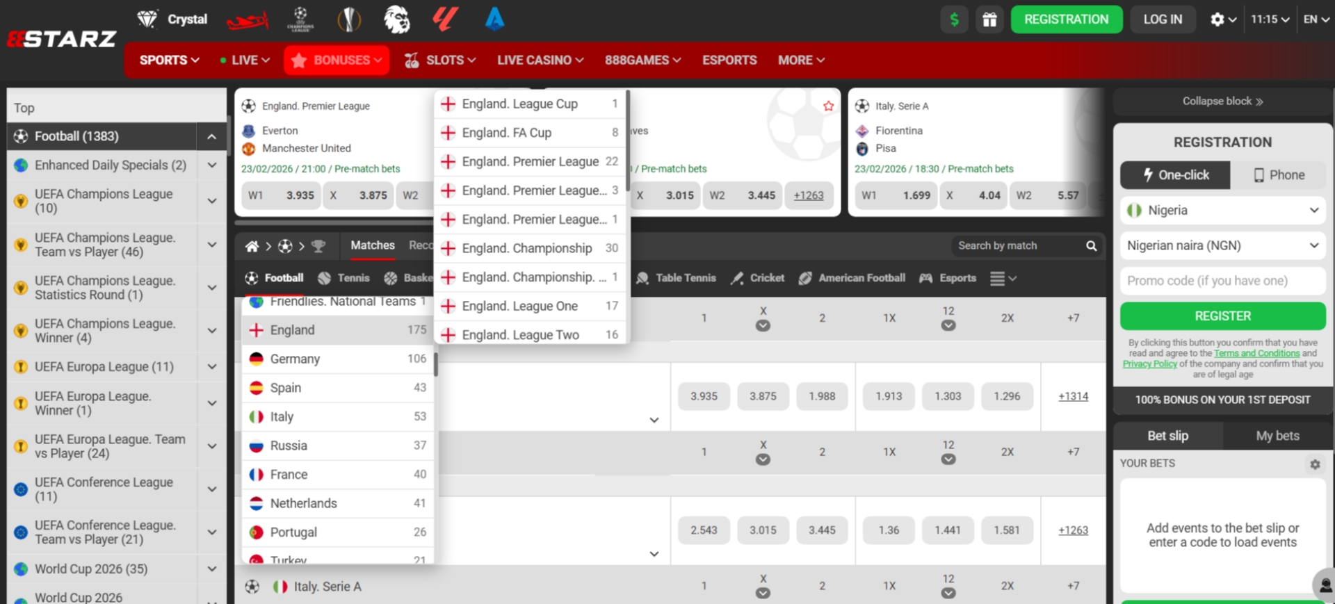The height and width of the screenshot is (604, 1335).
Task: Expand World Cup 2026 (35)
Action: pyautogui.click(x=211, y=569)
